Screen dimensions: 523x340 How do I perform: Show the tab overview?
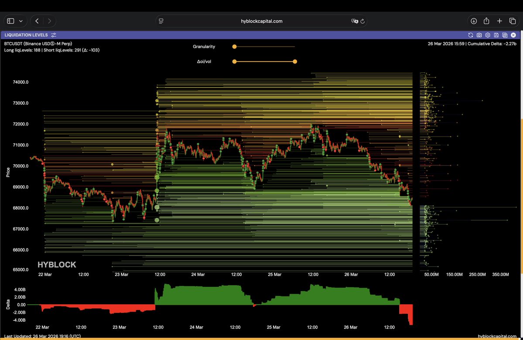click(x=513, y=21)
